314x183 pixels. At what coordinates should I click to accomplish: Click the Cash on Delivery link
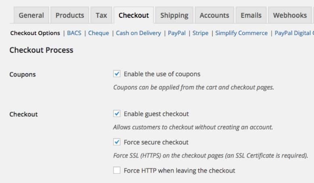[x=138, y=33]
